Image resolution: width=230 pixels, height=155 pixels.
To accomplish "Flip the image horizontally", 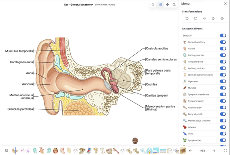I will (204, 19).
